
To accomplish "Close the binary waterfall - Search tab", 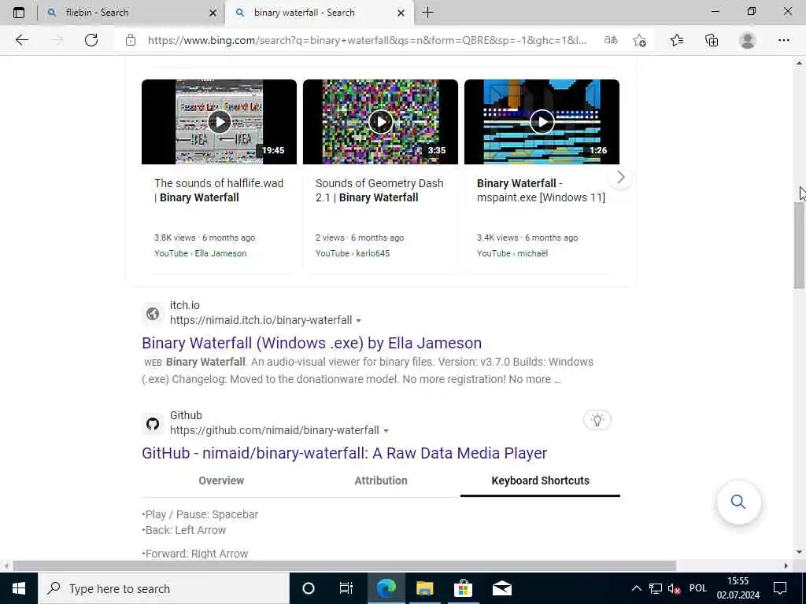I will (401, 13).
